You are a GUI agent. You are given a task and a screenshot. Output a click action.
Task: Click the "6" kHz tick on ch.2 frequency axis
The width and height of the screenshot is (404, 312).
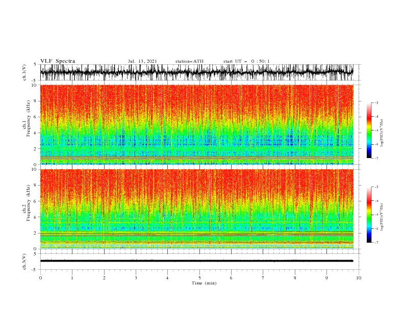[x=36, y=201]
